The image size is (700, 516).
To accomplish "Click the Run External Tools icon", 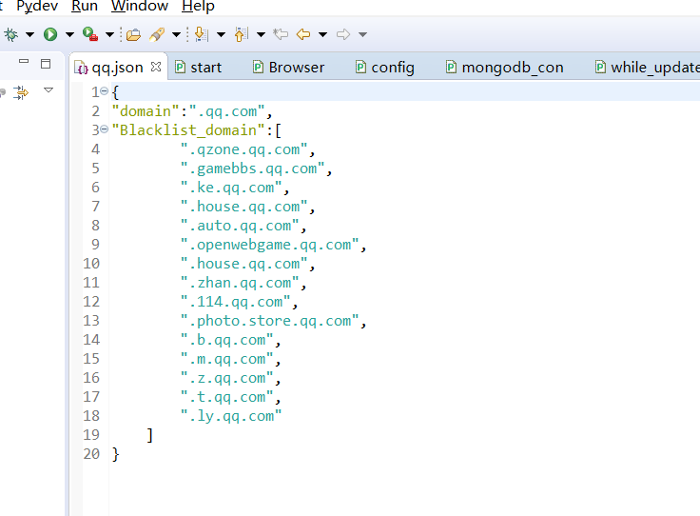I will 90,34.
